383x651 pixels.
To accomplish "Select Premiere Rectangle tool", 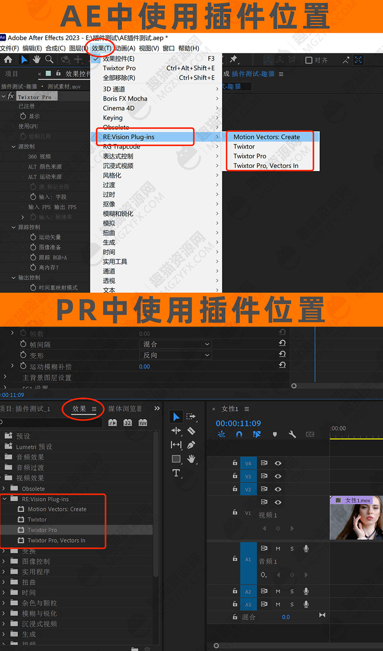I will pos(176,459).
